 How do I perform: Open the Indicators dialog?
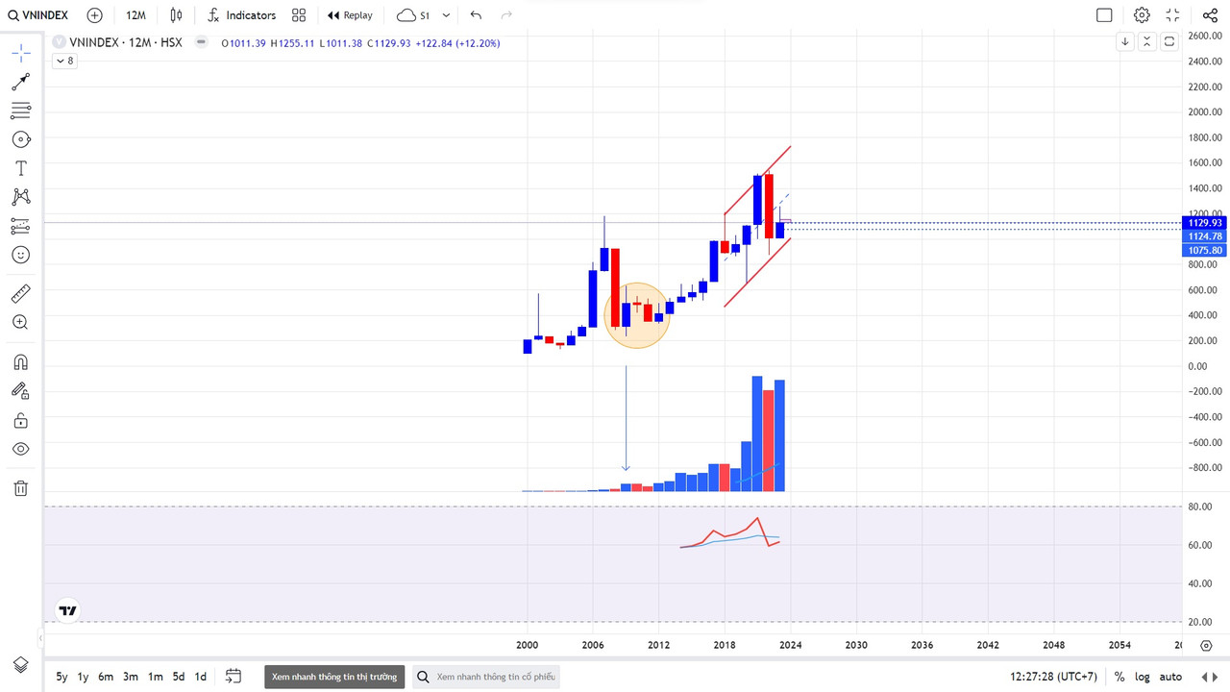pyautogui.click(x=241, y=15)
